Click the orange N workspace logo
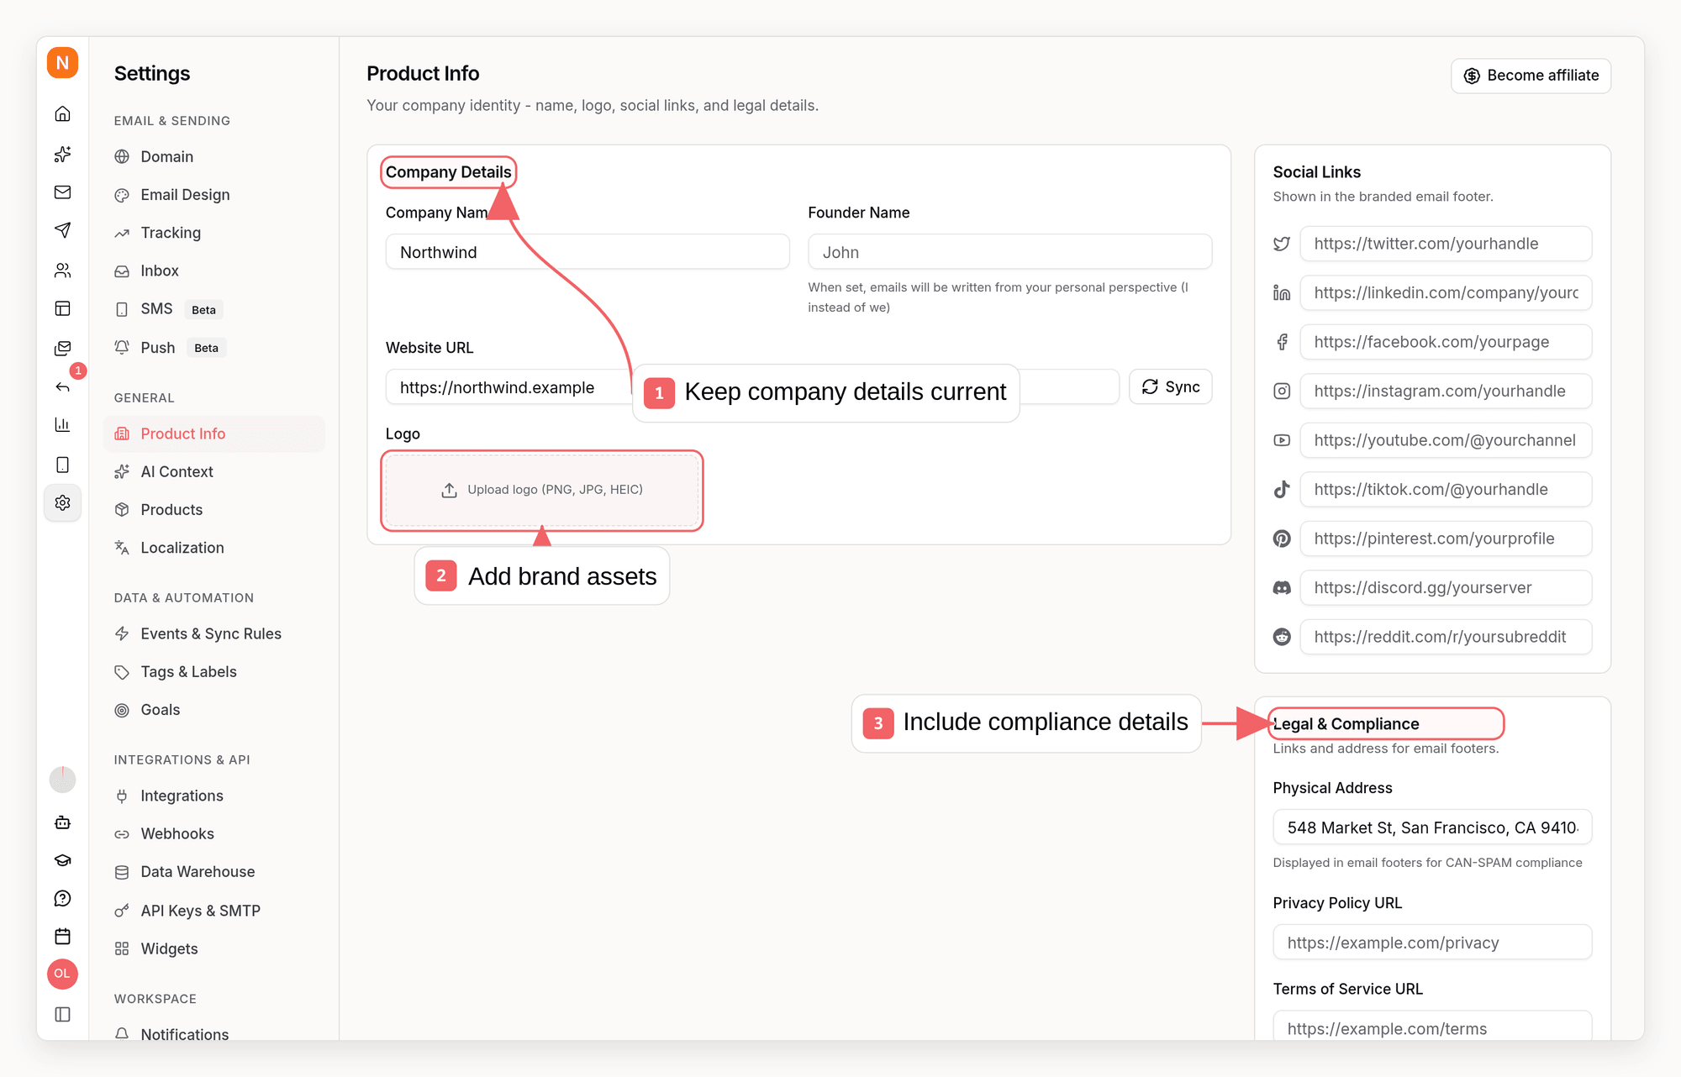The width and height of the screenshot is (1681, 1077). point(62,63)
